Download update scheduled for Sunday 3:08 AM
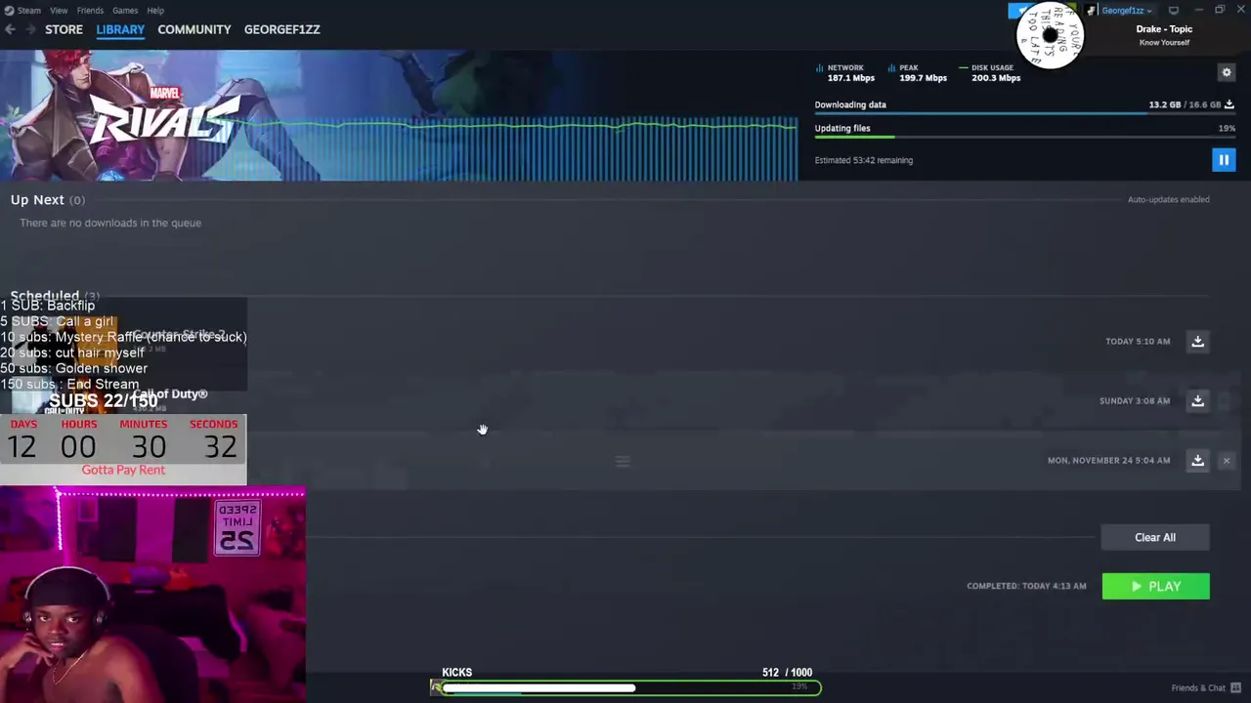 pyautogui.click(x=1197, y=400)
